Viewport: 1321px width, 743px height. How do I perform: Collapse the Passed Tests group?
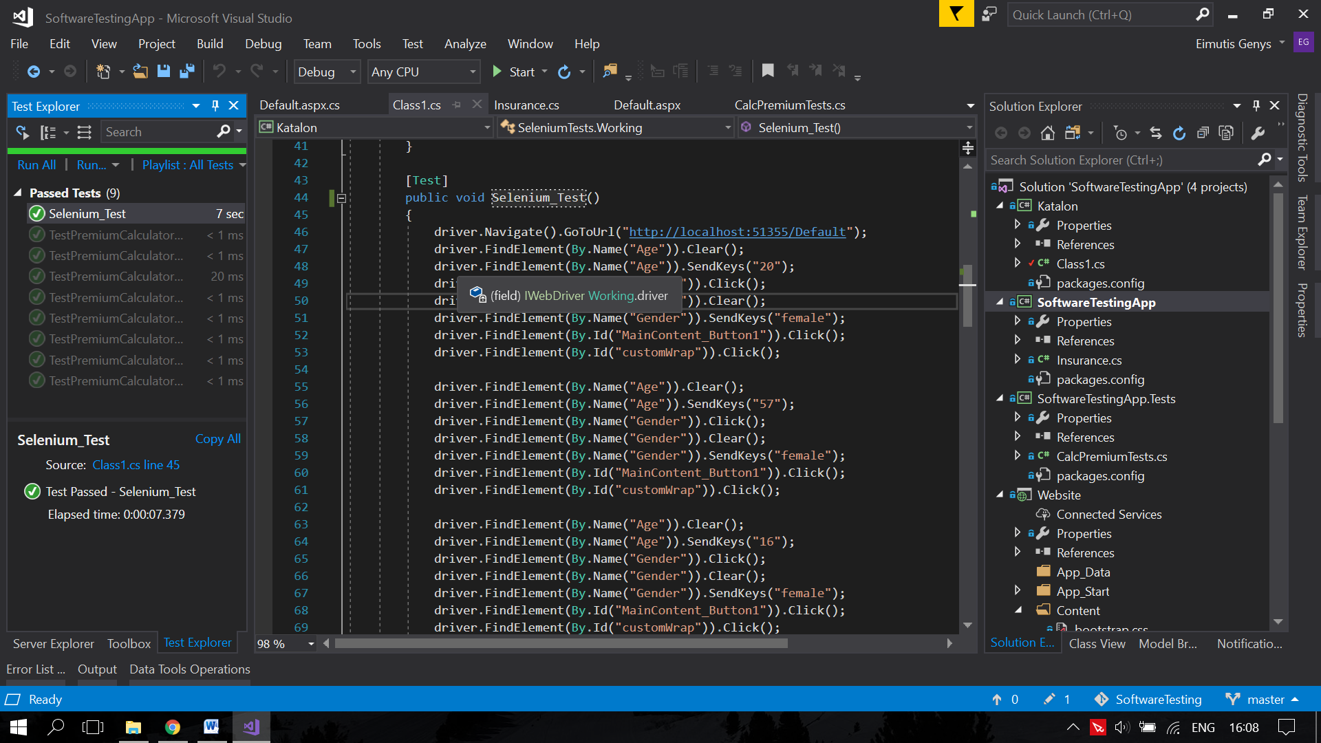18,193
